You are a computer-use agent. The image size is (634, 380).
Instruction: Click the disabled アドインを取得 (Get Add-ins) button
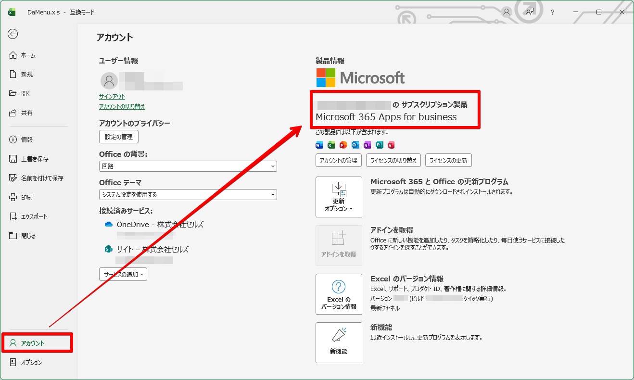(x=339, y=245)
